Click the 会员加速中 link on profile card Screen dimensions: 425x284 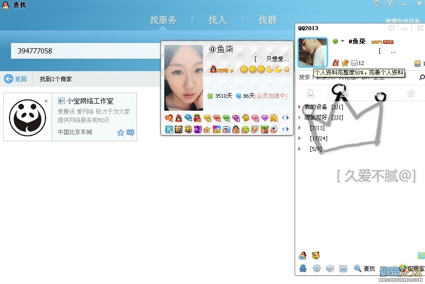click(x=271, y=96)
